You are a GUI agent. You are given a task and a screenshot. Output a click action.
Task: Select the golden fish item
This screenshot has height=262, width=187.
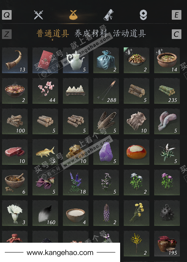point(45,152)
